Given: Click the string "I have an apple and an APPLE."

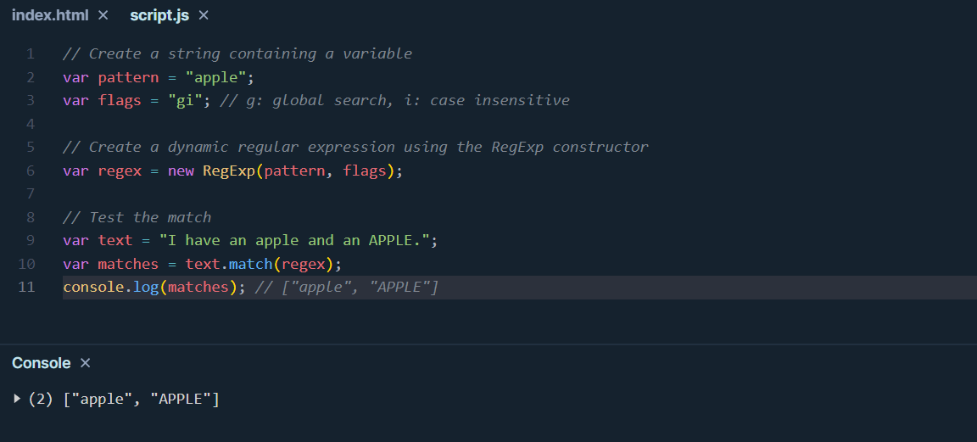Looking at the screenshot, I should [x=294, y=241].
